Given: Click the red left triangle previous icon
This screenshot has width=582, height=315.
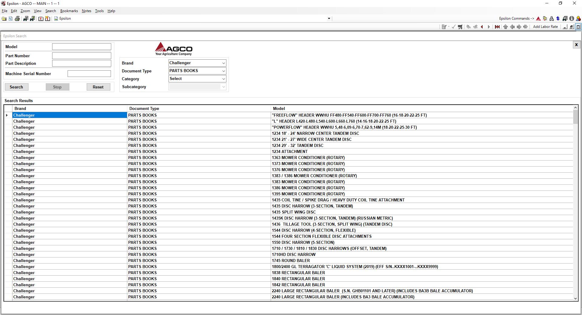Looking at the screenshot, I should click(482, 27).
